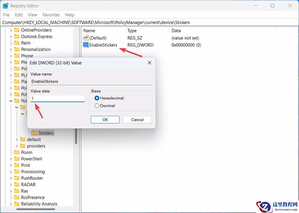The height and width of the screenshot is (213, 299).
Task: Select the (Default) value name
Action: [x=98, y=38]
